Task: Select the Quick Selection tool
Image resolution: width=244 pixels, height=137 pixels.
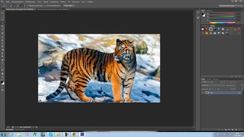Action: 2,23
